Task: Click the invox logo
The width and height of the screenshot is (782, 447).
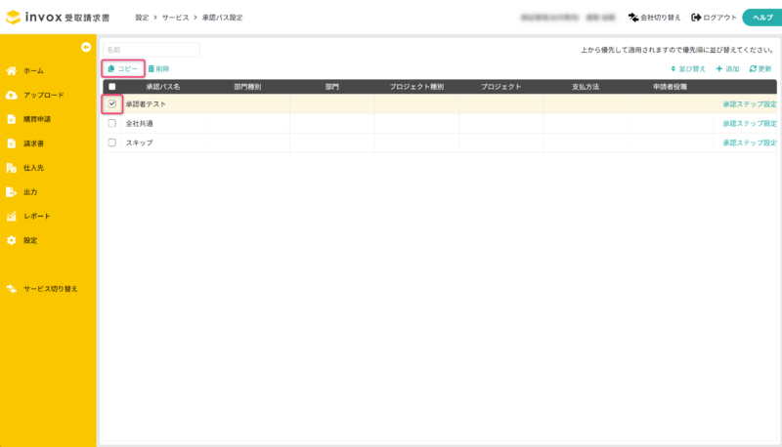Action: (x=58, y=18)
